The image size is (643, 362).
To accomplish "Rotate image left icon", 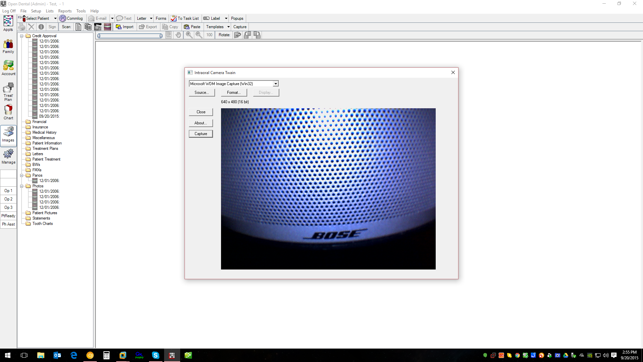I will 247,35.
